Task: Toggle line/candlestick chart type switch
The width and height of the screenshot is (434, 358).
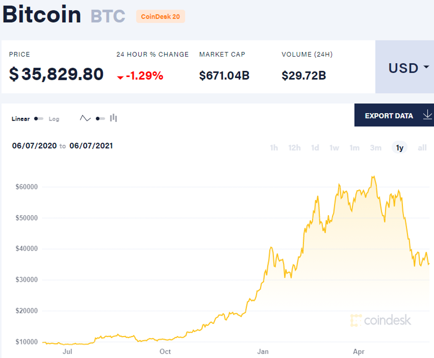Action: pos(100,119)
